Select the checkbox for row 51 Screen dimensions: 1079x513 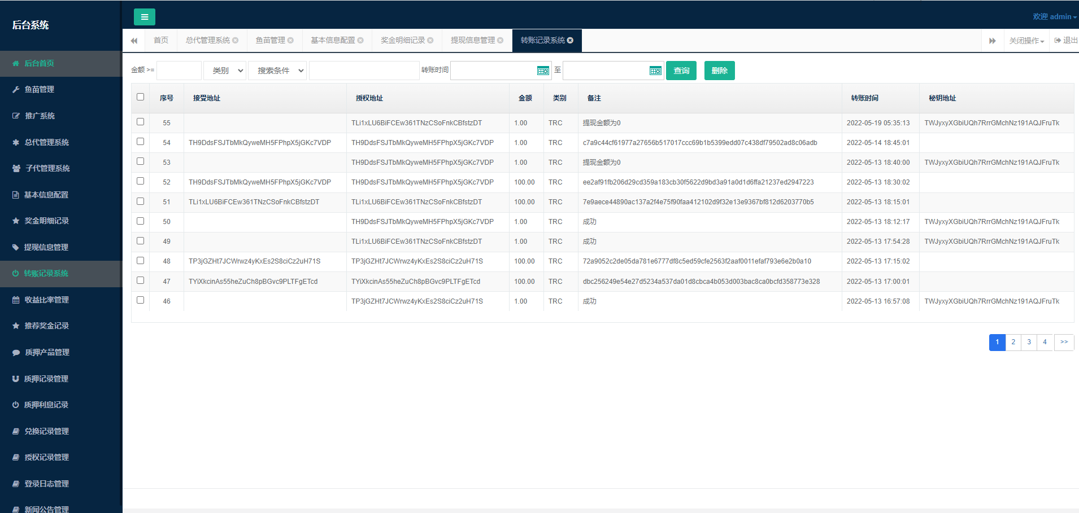point(141,201)
